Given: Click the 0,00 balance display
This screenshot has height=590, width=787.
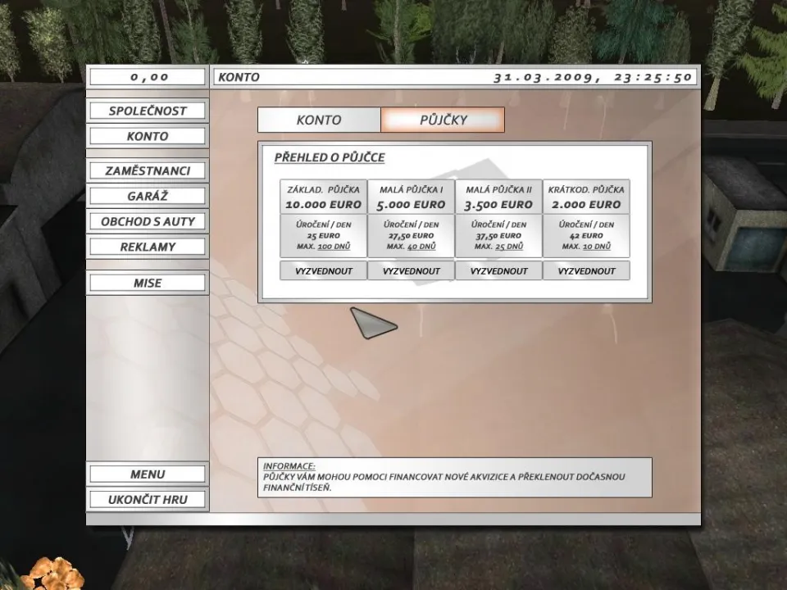Looking at the screenshot, I should click(148, 77).
